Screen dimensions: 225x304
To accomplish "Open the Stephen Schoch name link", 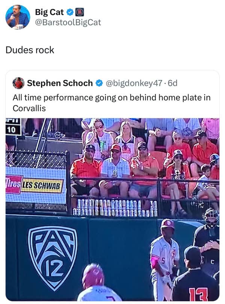I will 60,83.
